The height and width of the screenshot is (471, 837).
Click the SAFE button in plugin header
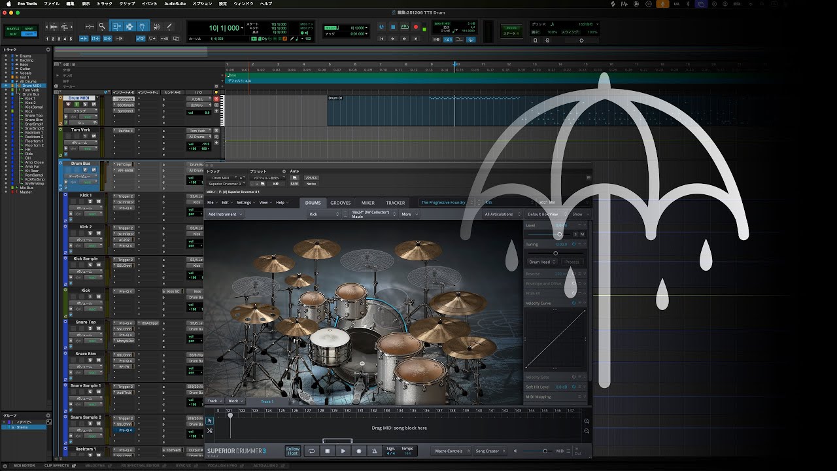click(295, 184)
